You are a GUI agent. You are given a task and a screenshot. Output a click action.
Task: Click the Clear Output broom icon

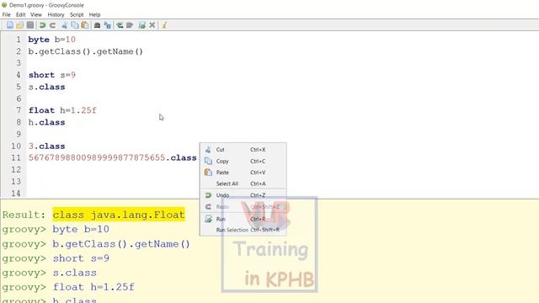pos(164,25)
